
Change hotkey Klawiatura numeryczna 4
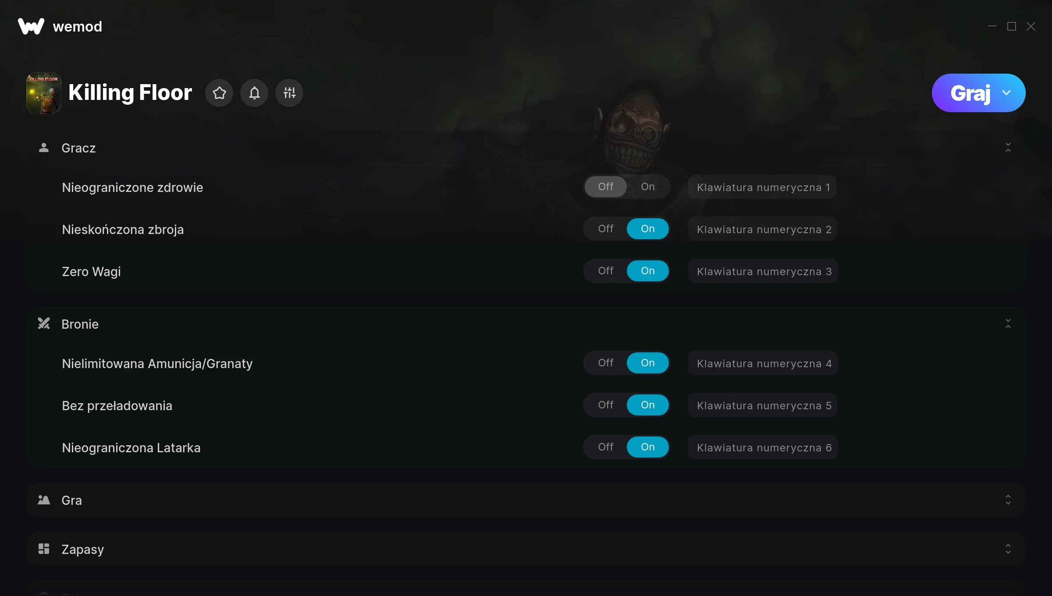[x=763, y=363]
